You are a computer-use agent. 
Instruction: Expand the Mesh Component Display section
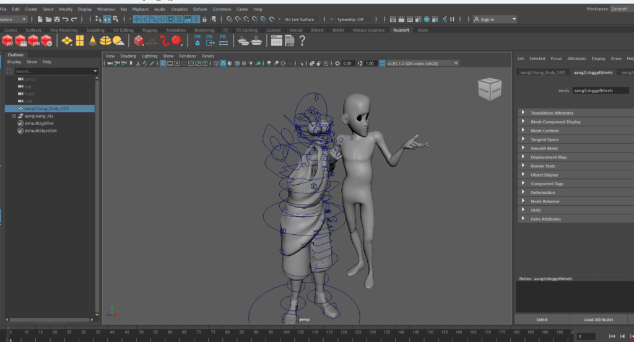pos(523,121)
